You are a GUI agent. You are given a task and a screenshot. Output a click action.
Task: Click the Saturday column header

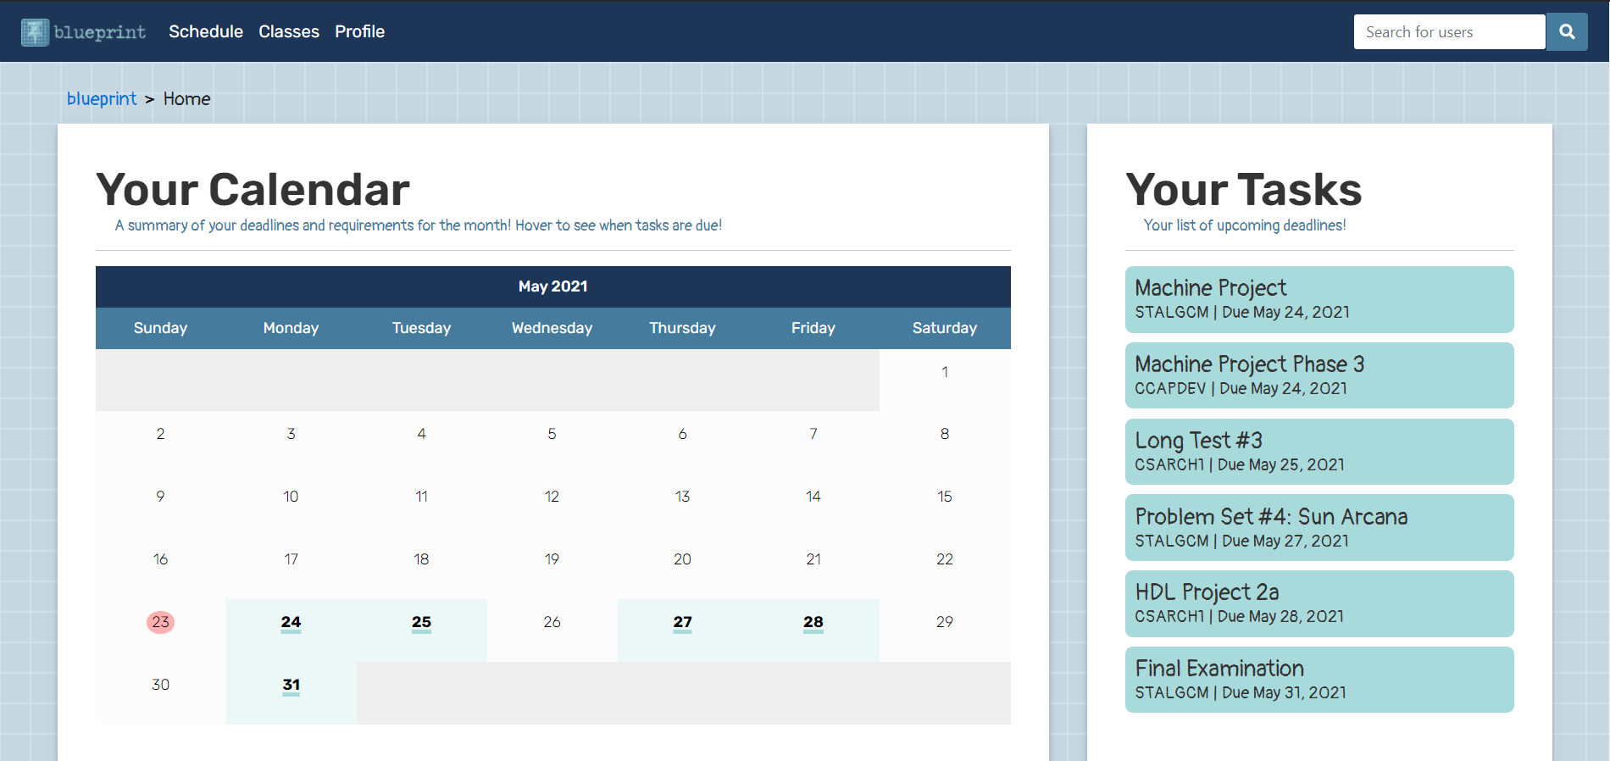tap(945, 328)
